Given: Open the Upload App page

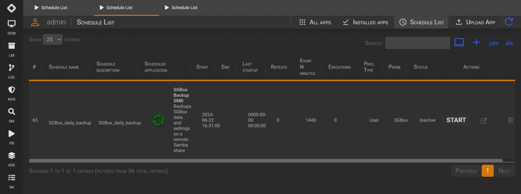Looking at the screenshot, I should click(x=475, y=22).
